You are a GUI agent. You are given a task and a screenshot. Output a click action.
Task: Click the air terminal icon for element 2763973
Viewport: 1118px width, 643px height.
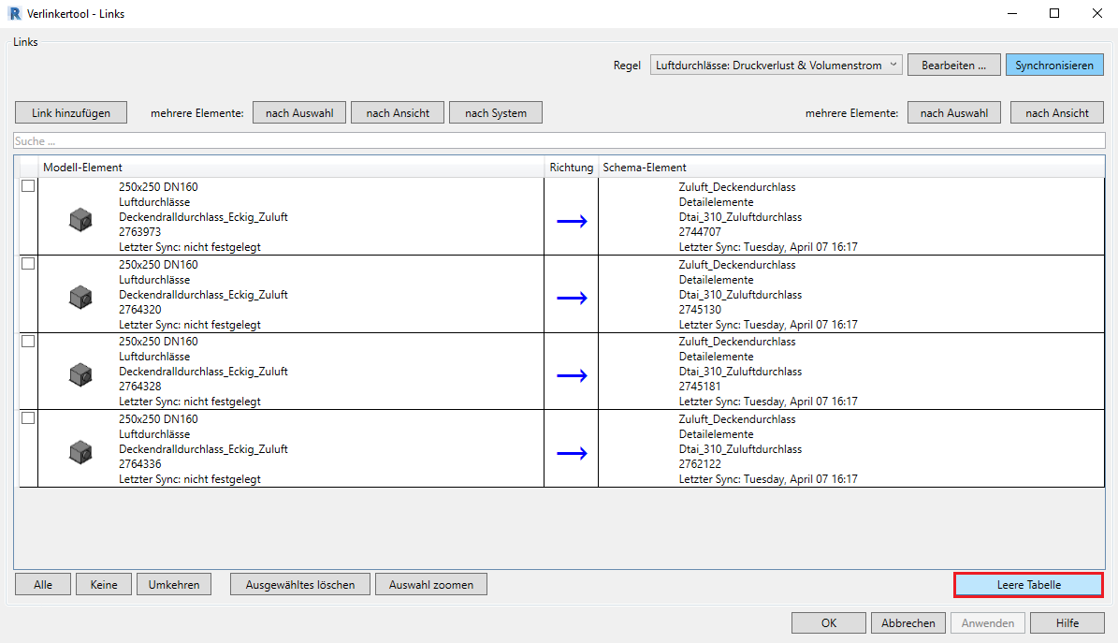tap(80, 221)
